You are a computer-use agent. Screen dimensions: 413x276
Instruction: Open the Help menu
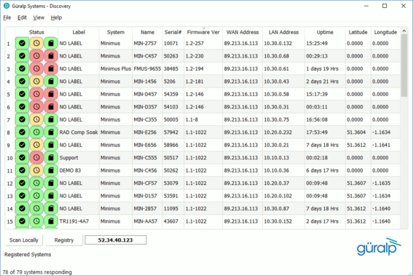[56, 17]
